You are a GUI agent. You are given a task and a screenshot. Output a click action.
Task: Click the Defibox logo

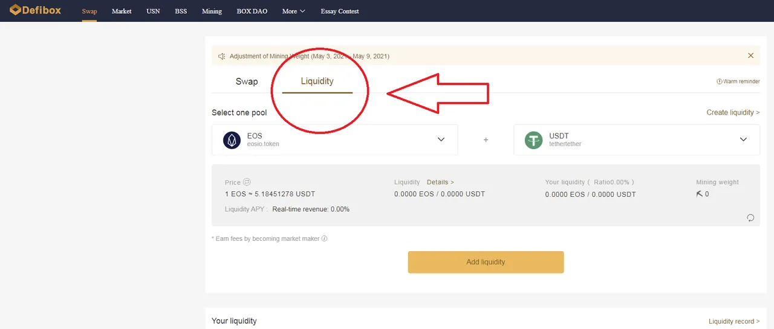click(35, 10)
